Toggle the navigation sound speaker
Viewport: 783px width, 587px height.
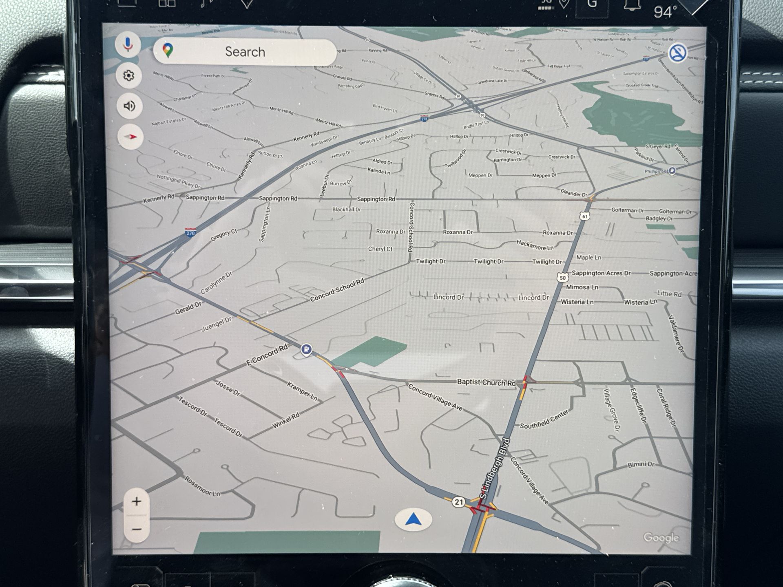click(129, 106)
